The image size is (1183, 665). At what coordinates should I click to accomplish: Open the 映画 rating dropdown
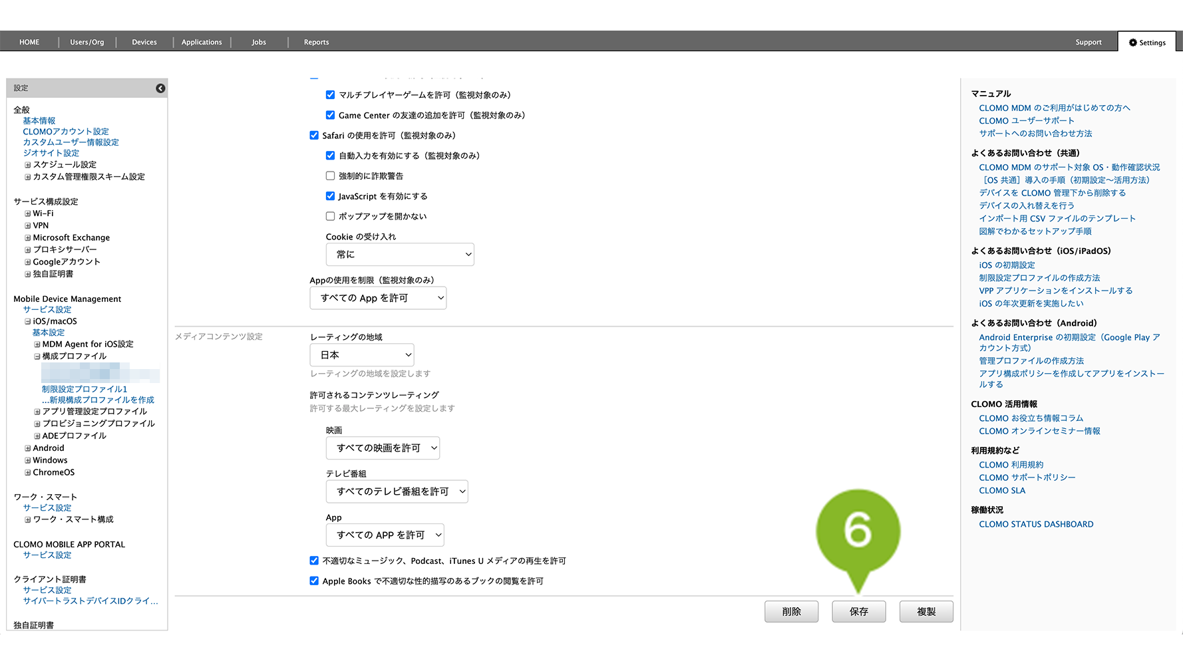click(x=383, y=448)
